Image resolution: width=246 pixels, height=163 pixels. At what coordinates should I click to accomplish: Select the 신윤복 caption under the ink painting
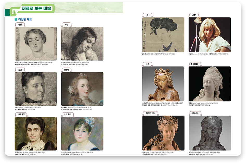click(158, 54)
